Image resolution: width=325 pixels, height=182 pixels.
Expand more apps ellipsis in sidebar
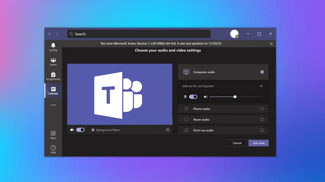[x=53, y=105]
